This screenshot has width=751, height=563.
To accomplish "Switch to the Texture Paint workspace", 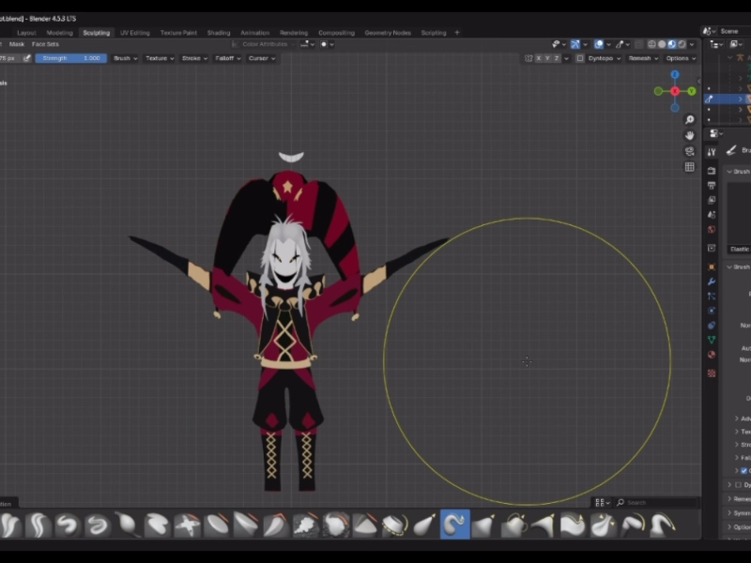I will click(x=178, y=33).
